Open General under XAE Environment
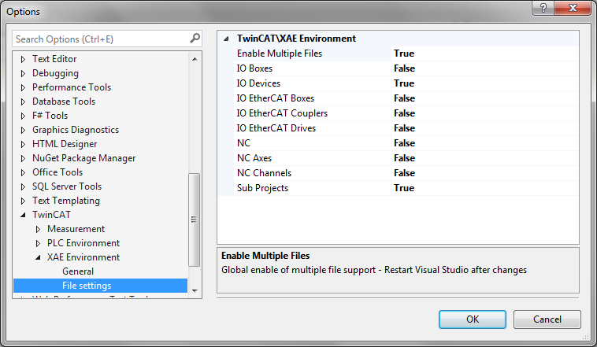597x347 pixels. [78, 271]
